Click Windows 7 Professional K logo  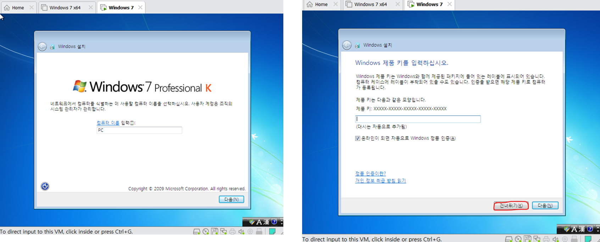click(142, 87)
